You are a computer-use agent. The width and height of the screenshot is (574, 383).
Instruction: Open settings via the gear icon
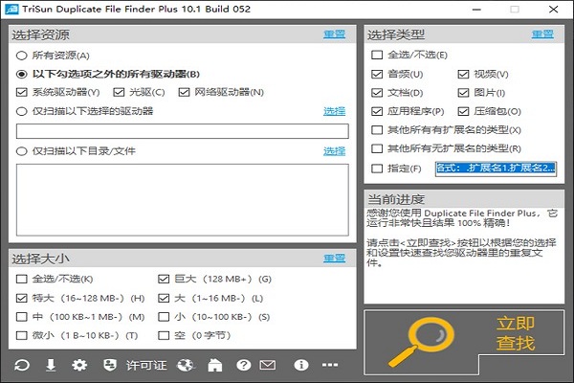coord(79,365)
